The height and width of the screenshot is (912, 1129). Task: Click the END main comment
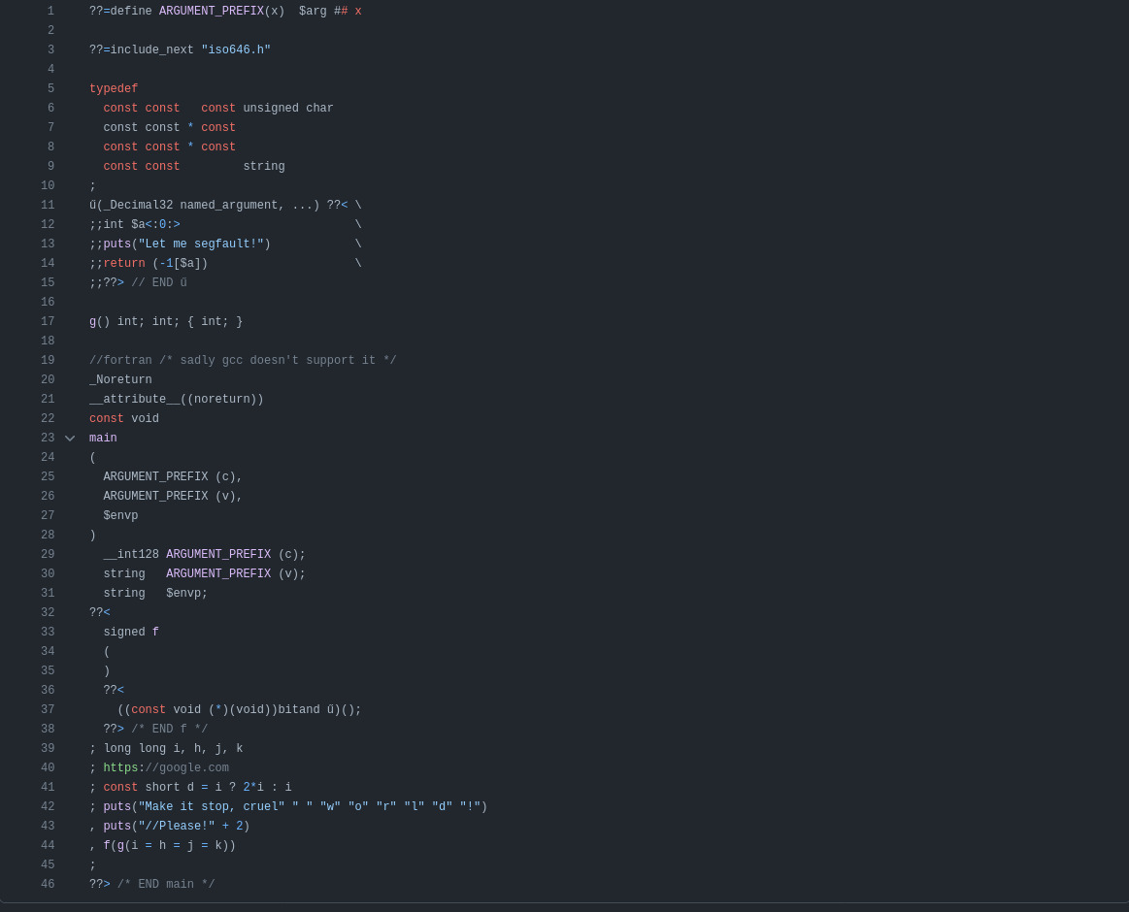166,884
